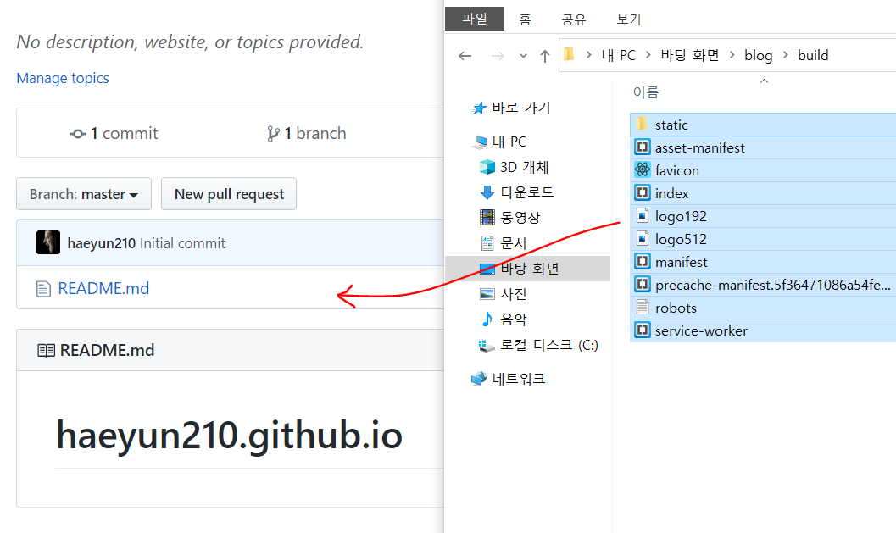Viewport: 896px width, 533px height.
Task: Open 로컬 디스크 (C:) in navigation pane
Action: [548, 345]
